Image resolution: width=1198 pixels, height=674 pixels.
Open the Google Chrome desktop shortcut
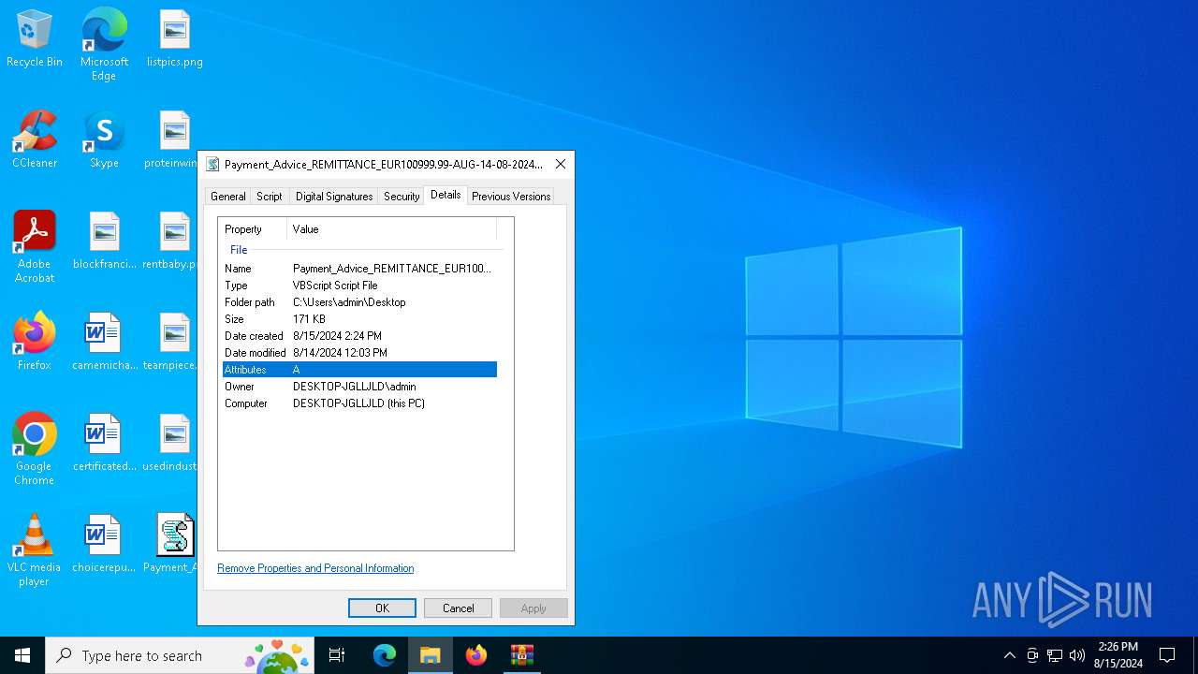click(x=35, y=449)
